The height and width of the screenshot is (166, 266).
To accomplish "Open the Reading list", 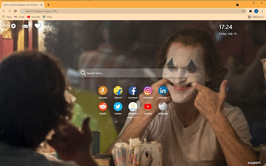I will [256, 17].
